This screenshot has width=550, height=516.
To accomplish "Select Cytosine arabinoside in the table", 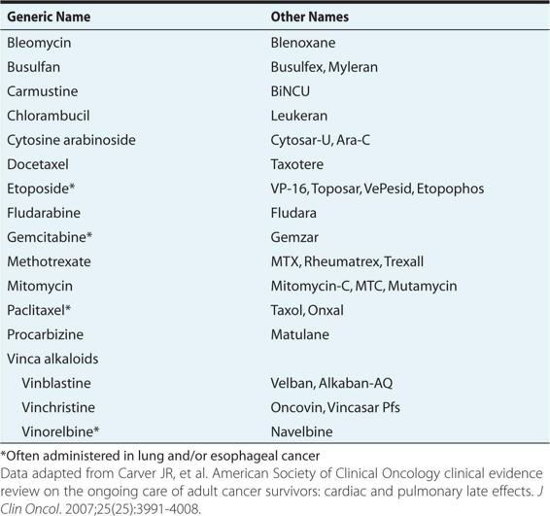I will tap(71, 140).
